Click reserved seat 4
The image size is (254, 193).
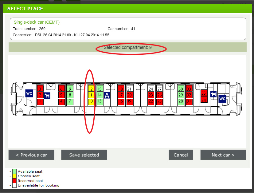[61, 101]
